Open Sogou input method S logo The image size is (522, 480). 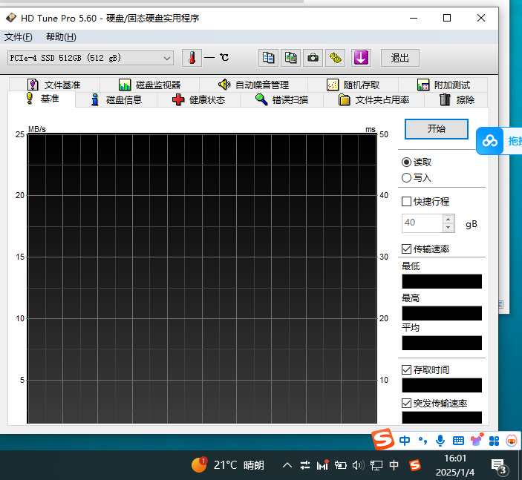click(x=383, y=439)
